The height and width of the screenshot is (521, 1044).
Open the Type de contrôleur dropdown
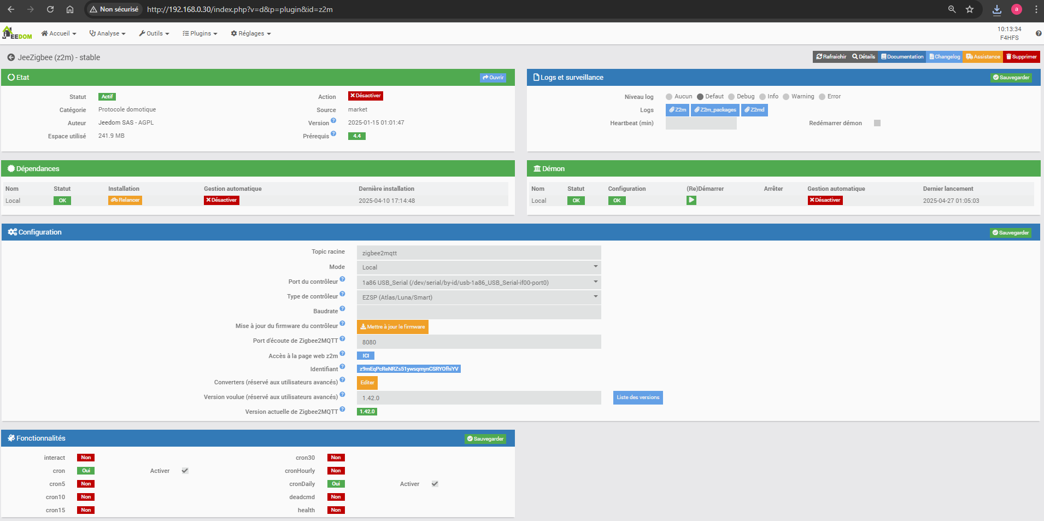coord(479,297)
